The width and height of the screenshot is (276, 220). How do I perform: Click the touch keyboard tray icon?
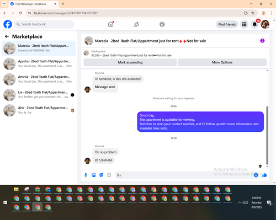click(x=245, y=202)
